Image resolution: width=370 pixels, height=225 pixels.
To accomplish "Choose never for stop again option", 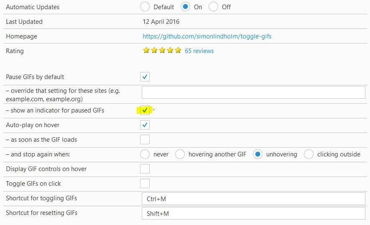I will click(x=145, y=154).
